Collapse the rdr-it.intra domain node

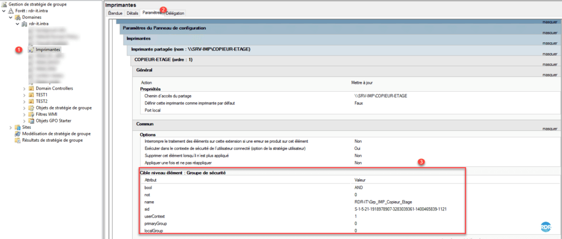pyautogui.click(x=18, y=24)
